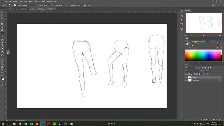Delete the selected layer
Screen dimensions: 224x126
point(220,120)
